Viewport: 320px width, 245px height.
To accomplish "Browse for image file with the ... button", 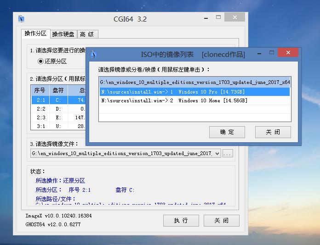I will point(228,153).
